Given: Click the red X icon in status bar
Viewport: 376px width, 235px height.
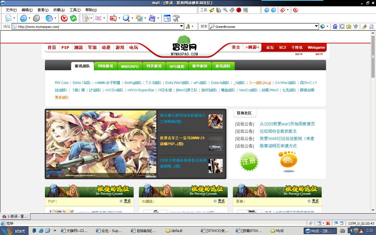Looking at the screenshot, I should click(328, 224).
